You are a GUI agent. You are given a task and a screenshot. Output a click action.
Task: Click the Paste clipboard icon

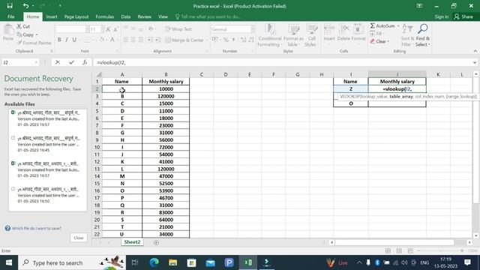8,31
